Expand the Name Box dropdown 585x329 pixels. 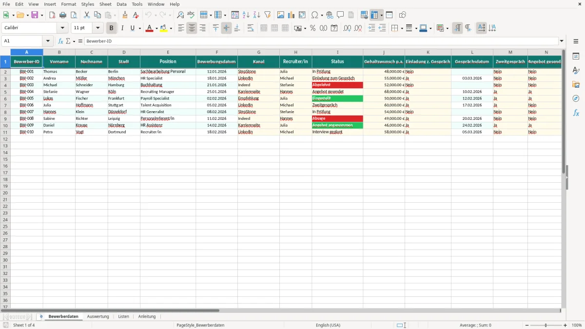tap(47, 41)
